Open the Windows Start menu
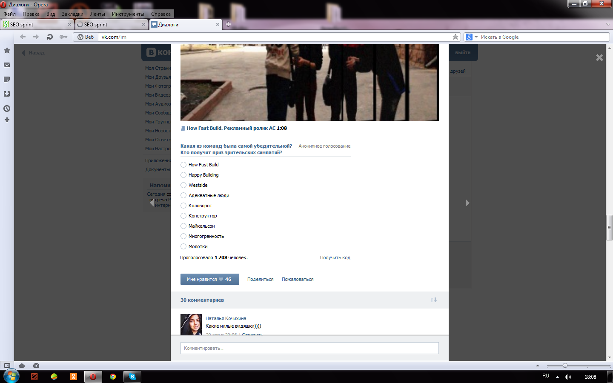 point(11,376)
